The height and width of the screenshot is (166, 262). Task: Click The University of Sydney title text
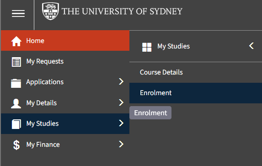tap(122, 11)
